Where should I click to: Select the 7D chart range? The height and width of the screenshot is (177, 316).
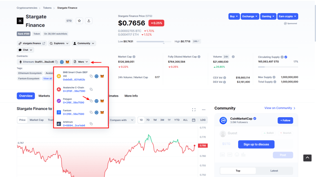148,120
